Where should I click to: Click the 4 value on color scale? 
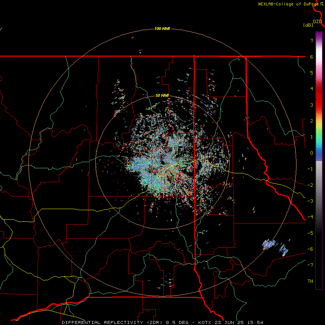tap(312, 89)
